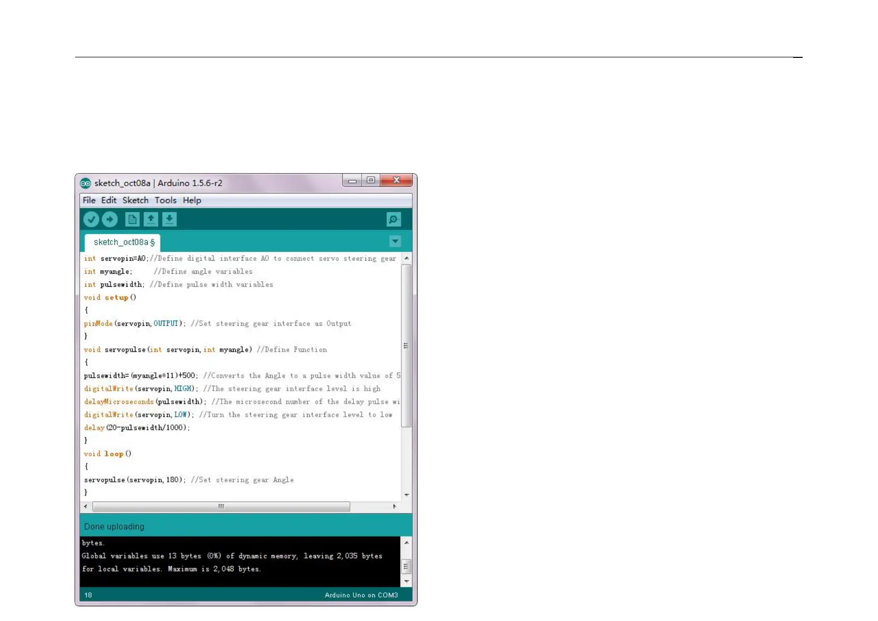878x621 pixels.
Task: Open the tab options dropdown arrow
Action: (x=395, y=241)
